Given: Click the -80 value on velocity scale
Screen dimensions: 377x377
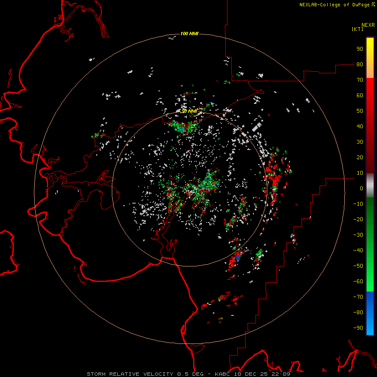Looking at the screenshot, I should point(358,312).
